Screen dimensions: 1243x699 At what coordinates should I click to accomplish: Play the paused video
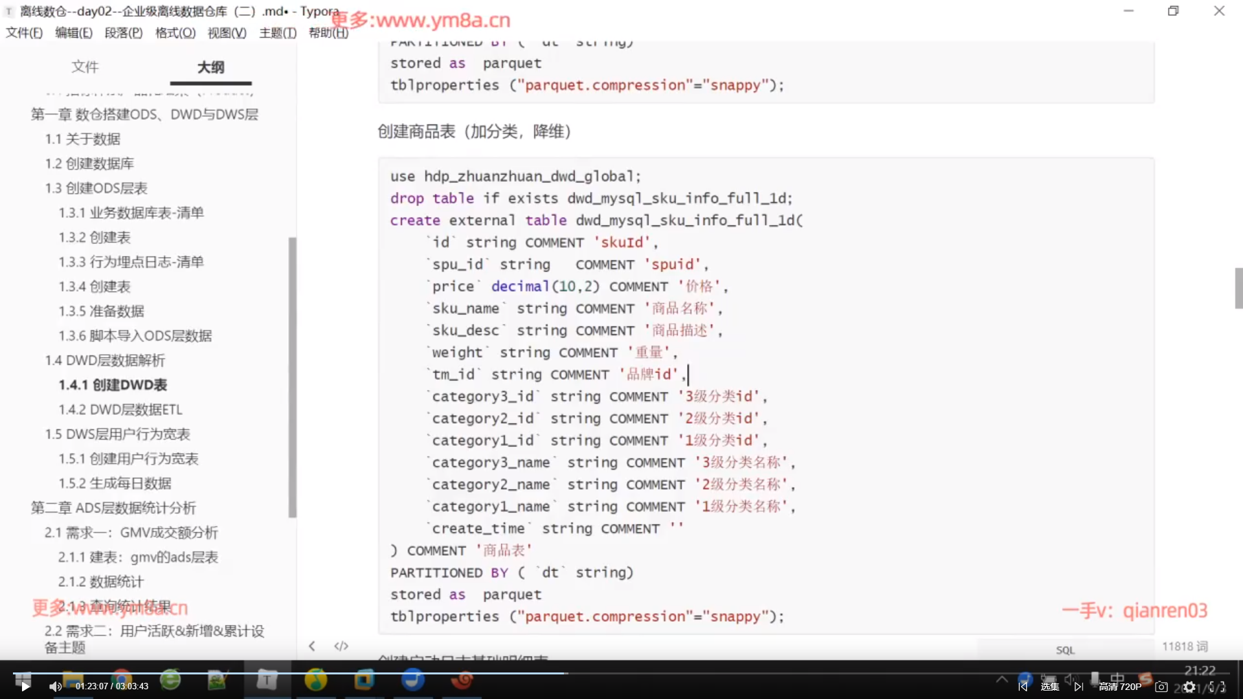[25, 687]
